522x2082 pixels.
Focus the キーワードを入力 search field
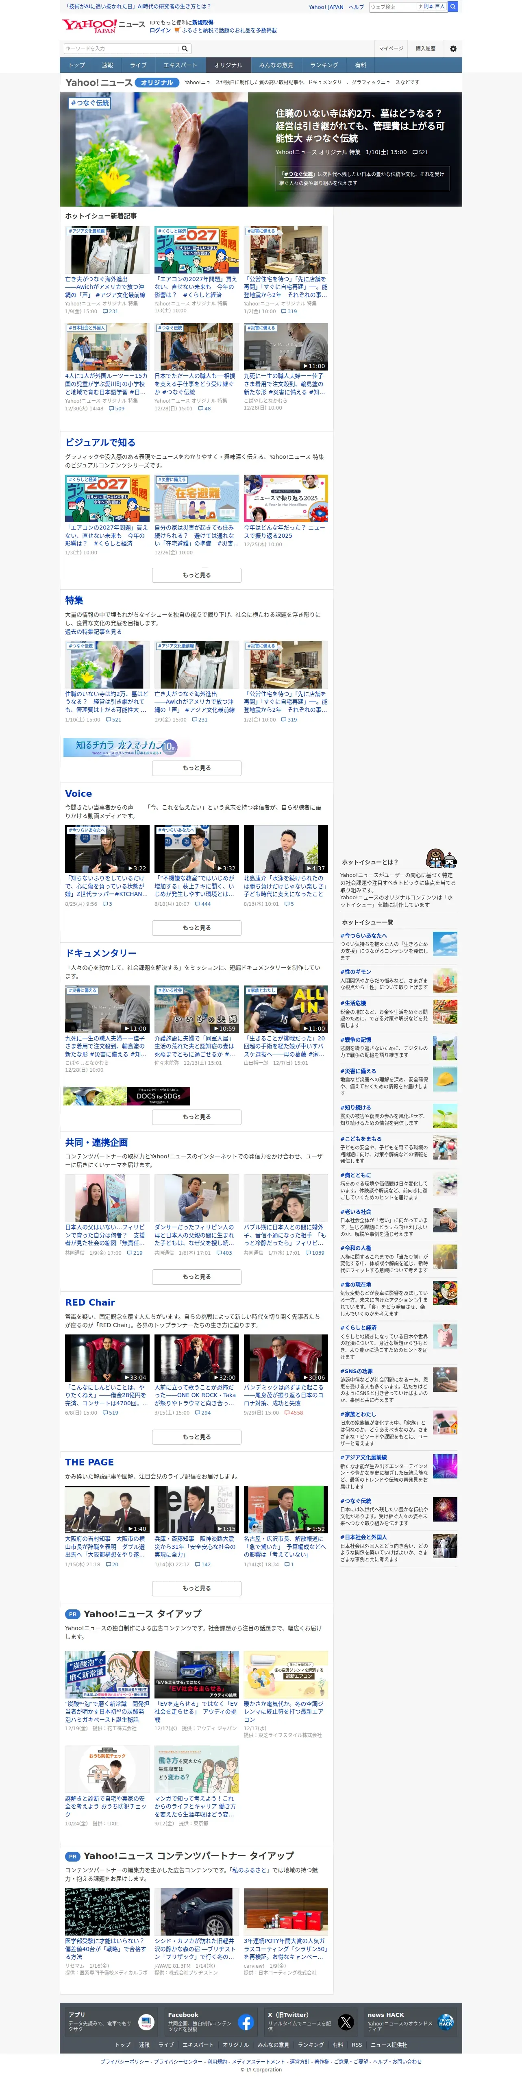click(121, 48)
